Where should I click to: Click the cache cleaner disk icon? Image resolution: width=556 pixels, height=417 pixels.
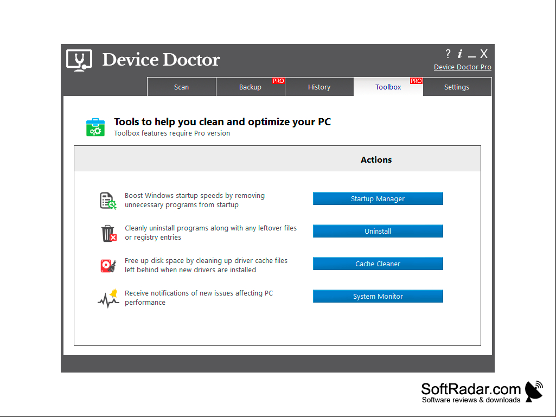(x=108, y=266)
